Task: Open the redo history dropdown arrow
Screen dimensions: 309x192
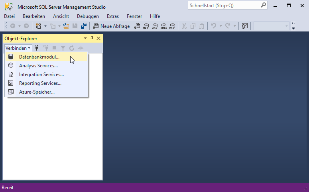Action: pos(235,26)
